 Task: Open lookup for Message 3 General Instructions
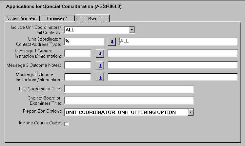click(x=100, y=77)
